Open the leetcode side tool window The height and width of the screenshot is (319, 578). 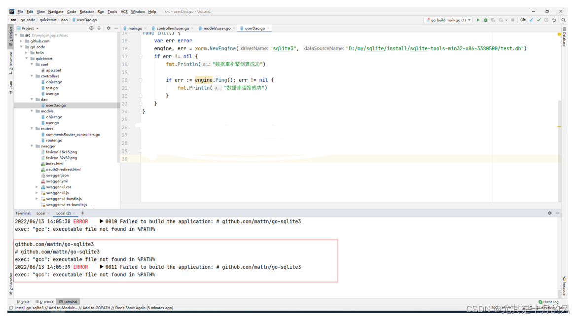point(564,286)
